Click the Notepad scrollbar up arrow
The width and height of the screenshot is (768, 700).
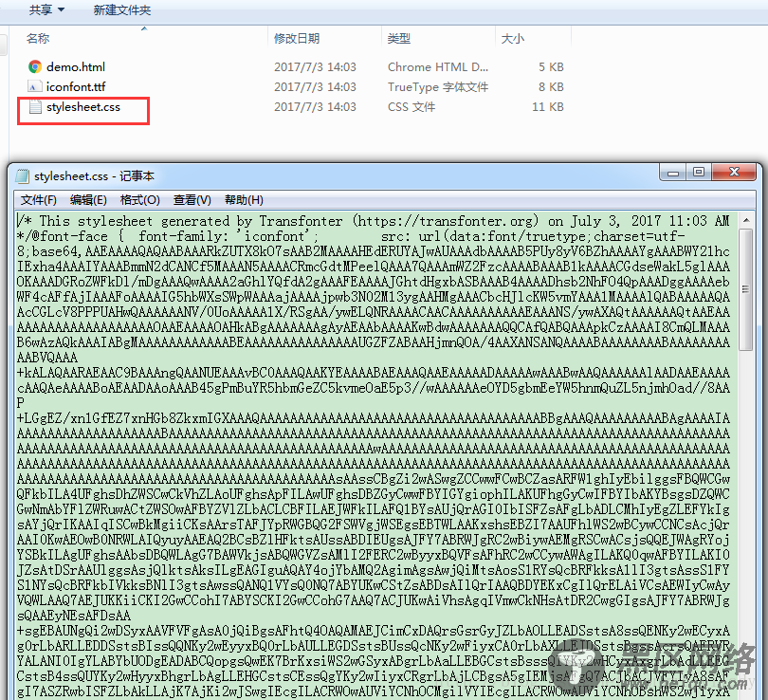tap(746, 220)
